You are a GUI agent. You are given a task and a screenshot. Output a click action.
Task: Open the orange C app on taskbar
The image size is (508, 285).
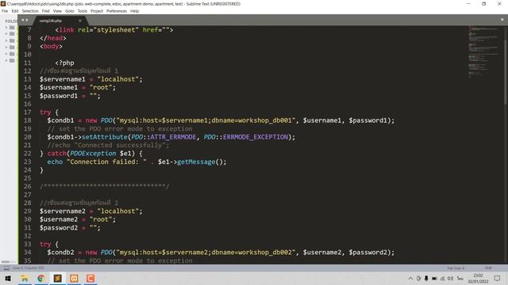pyautogui.click(x=90, y=278)
